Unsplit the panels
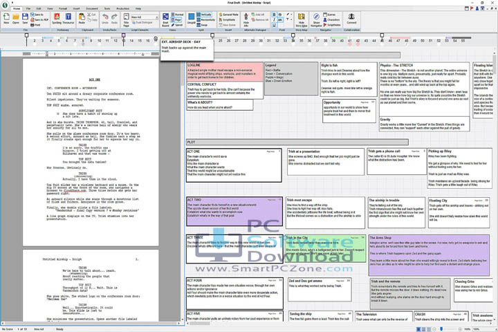 (x=191, y=19)
